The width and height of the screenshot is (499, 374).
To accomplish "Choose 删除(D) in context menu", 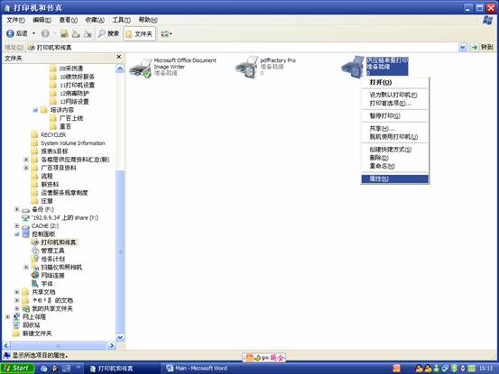I will point(395,158).
